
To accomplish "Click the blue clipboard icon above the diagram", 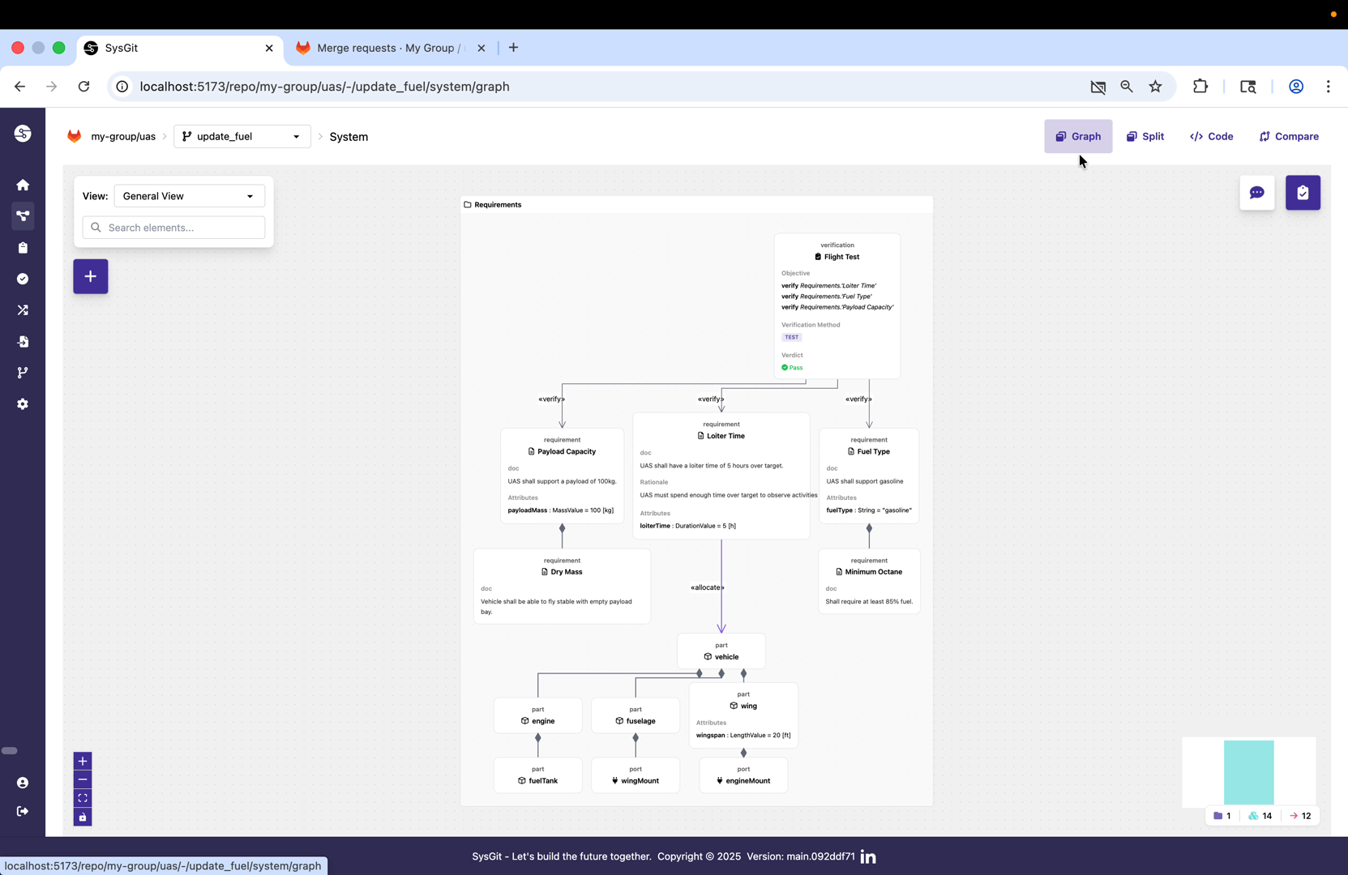I will pos(1303,192).
